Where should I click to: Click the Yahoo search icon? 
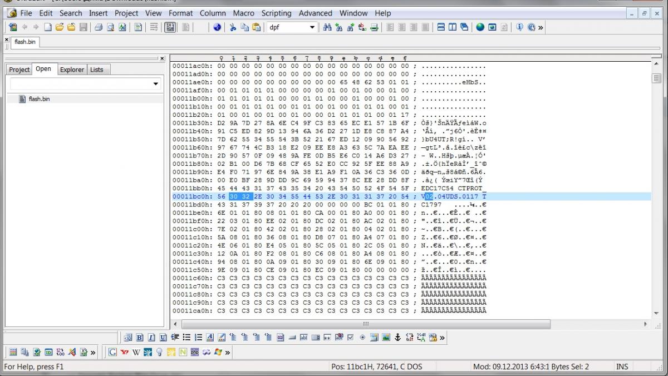(x=124, y=352)
